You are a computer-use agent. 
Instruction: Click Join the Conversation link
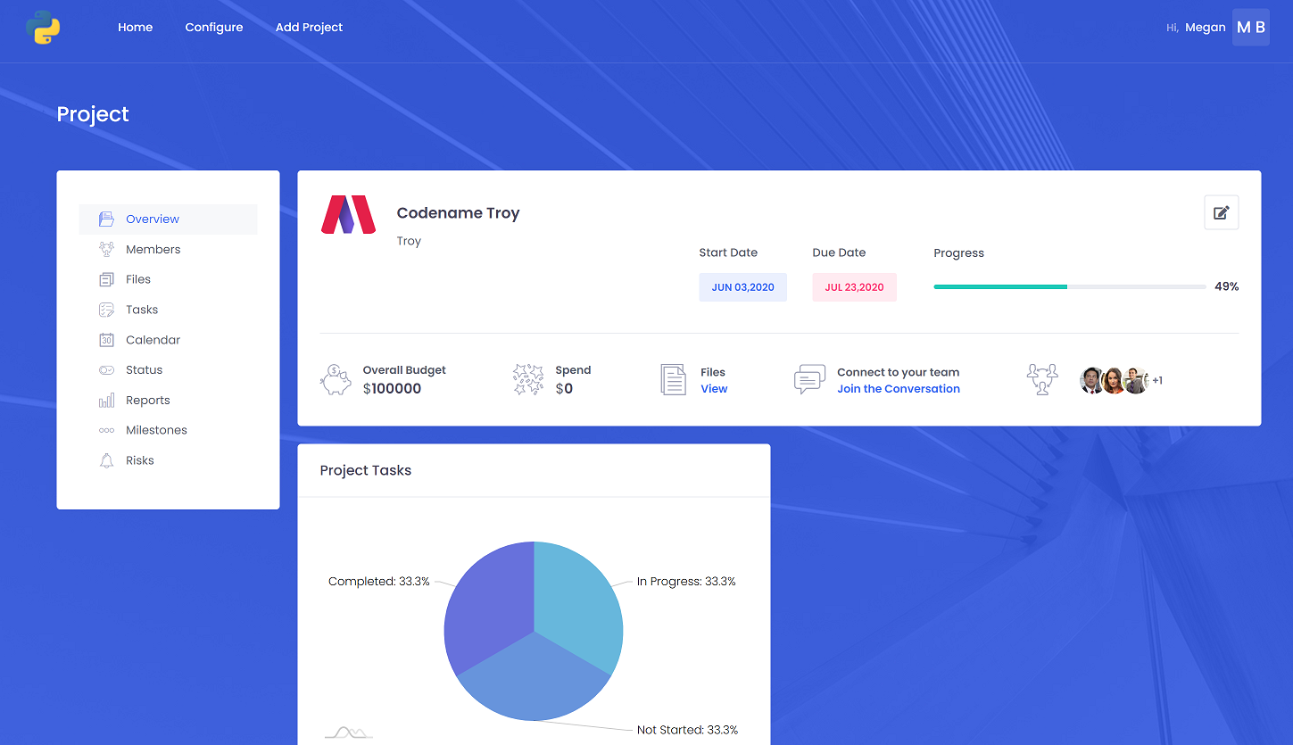(x=899, y=389)
